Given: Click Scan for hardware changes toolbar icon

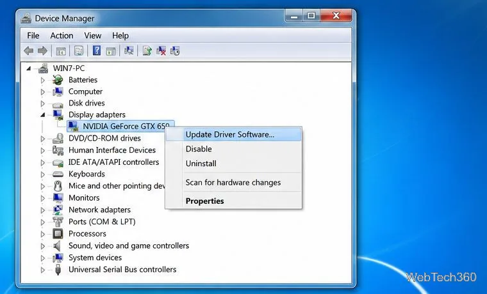Looking at the screenshot, I should coord(129,50).
